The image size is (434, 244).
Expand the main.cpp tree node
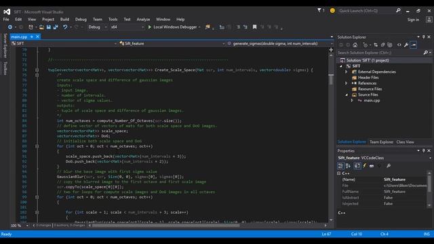(352, 100)
